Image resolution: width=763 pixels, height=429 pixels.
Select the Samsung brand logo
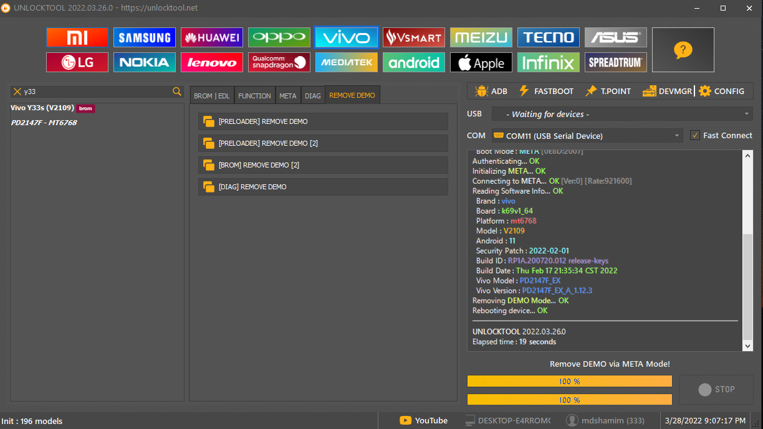pyautogui.click(x=145, y=37)
